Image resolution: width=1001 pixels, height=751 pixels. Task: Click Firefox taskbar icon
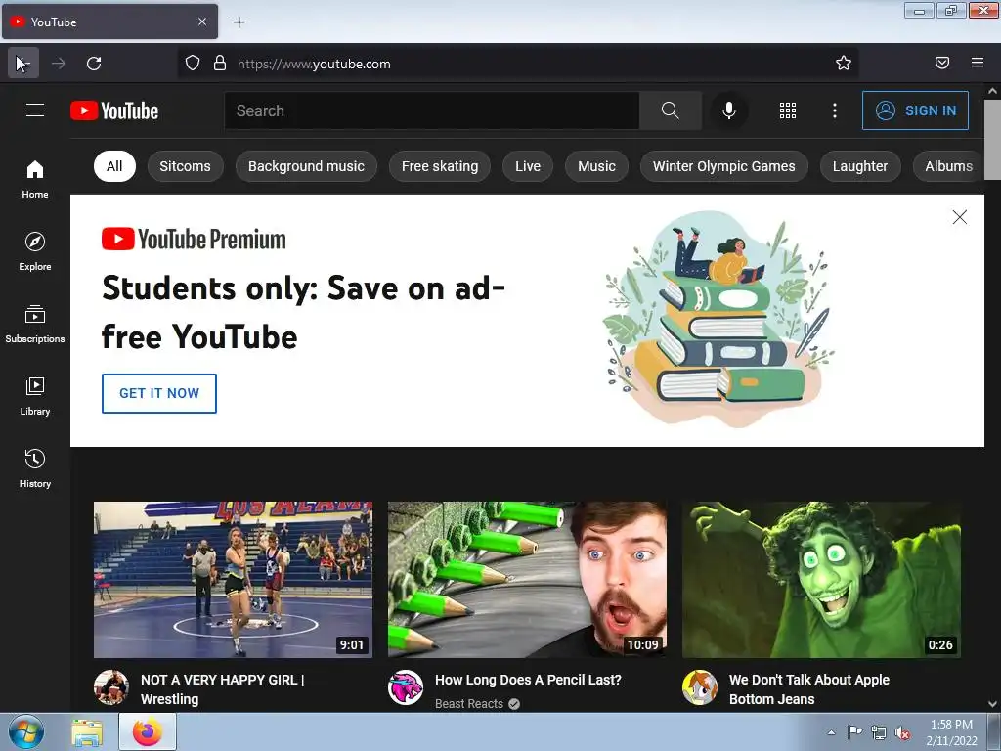click(x=148, y=731)
